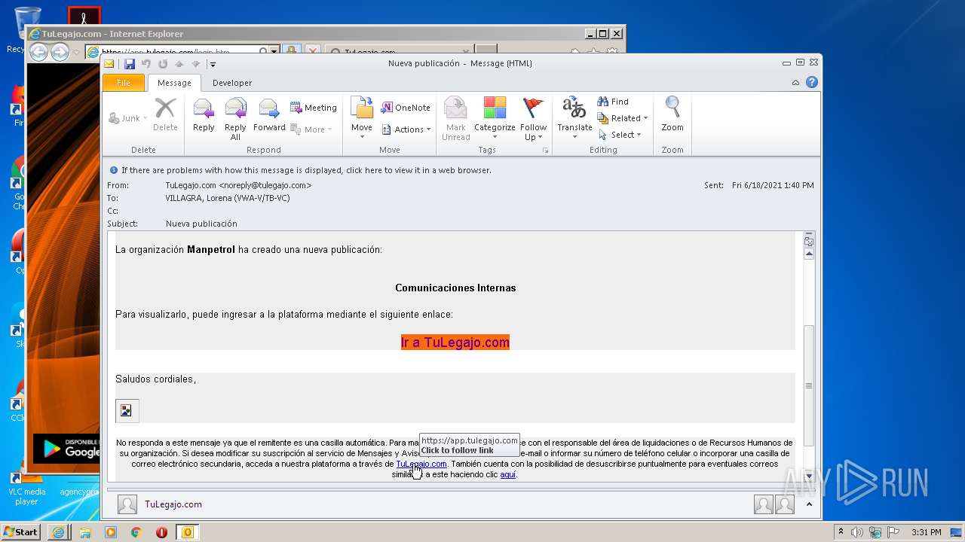Image resolution: width=965 pixels, height=542 pixels.
Task: Launch media player from taskbar
Action: click(x=111, y=532)
